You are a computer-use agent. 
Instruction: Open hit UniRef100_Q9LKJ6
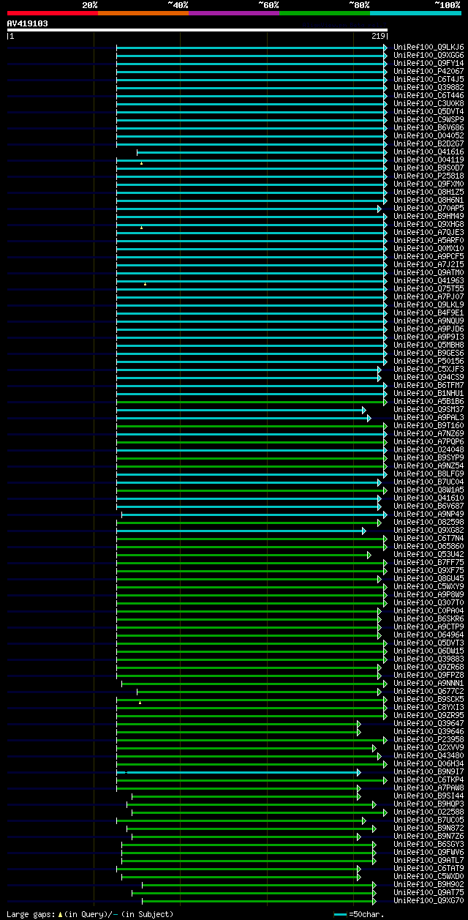pyautogui.click(x=429, y=47)
